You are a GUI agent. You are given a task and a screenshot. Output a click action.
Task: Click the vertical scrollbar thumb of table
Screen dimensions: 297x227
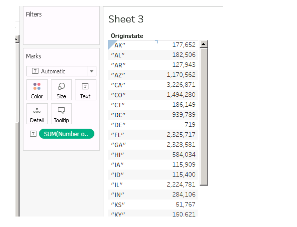pyautogui.click(x=204, y=117)
